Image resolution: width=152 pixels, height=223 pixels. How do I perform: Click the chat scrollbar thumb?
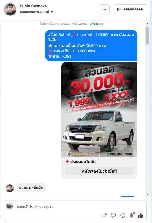(x=147, y=35)
